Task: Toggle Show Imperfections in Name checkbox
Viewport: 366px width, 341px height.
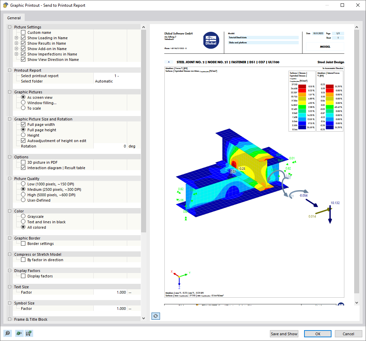Action: click(23, 54)
